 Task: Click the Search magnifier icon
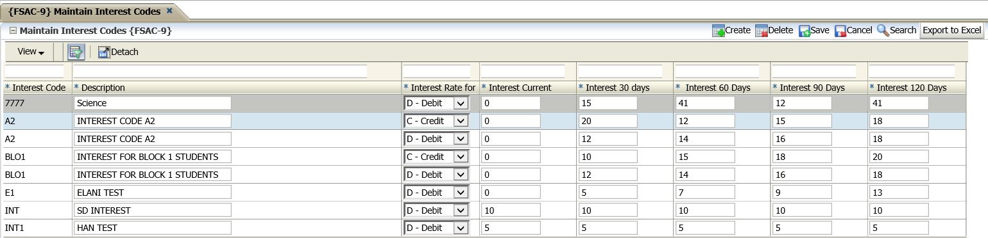883,31
